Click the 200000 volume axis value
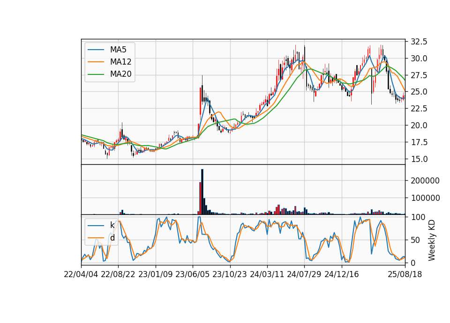This screenshot has height=323, width=450. click(425, 181)
